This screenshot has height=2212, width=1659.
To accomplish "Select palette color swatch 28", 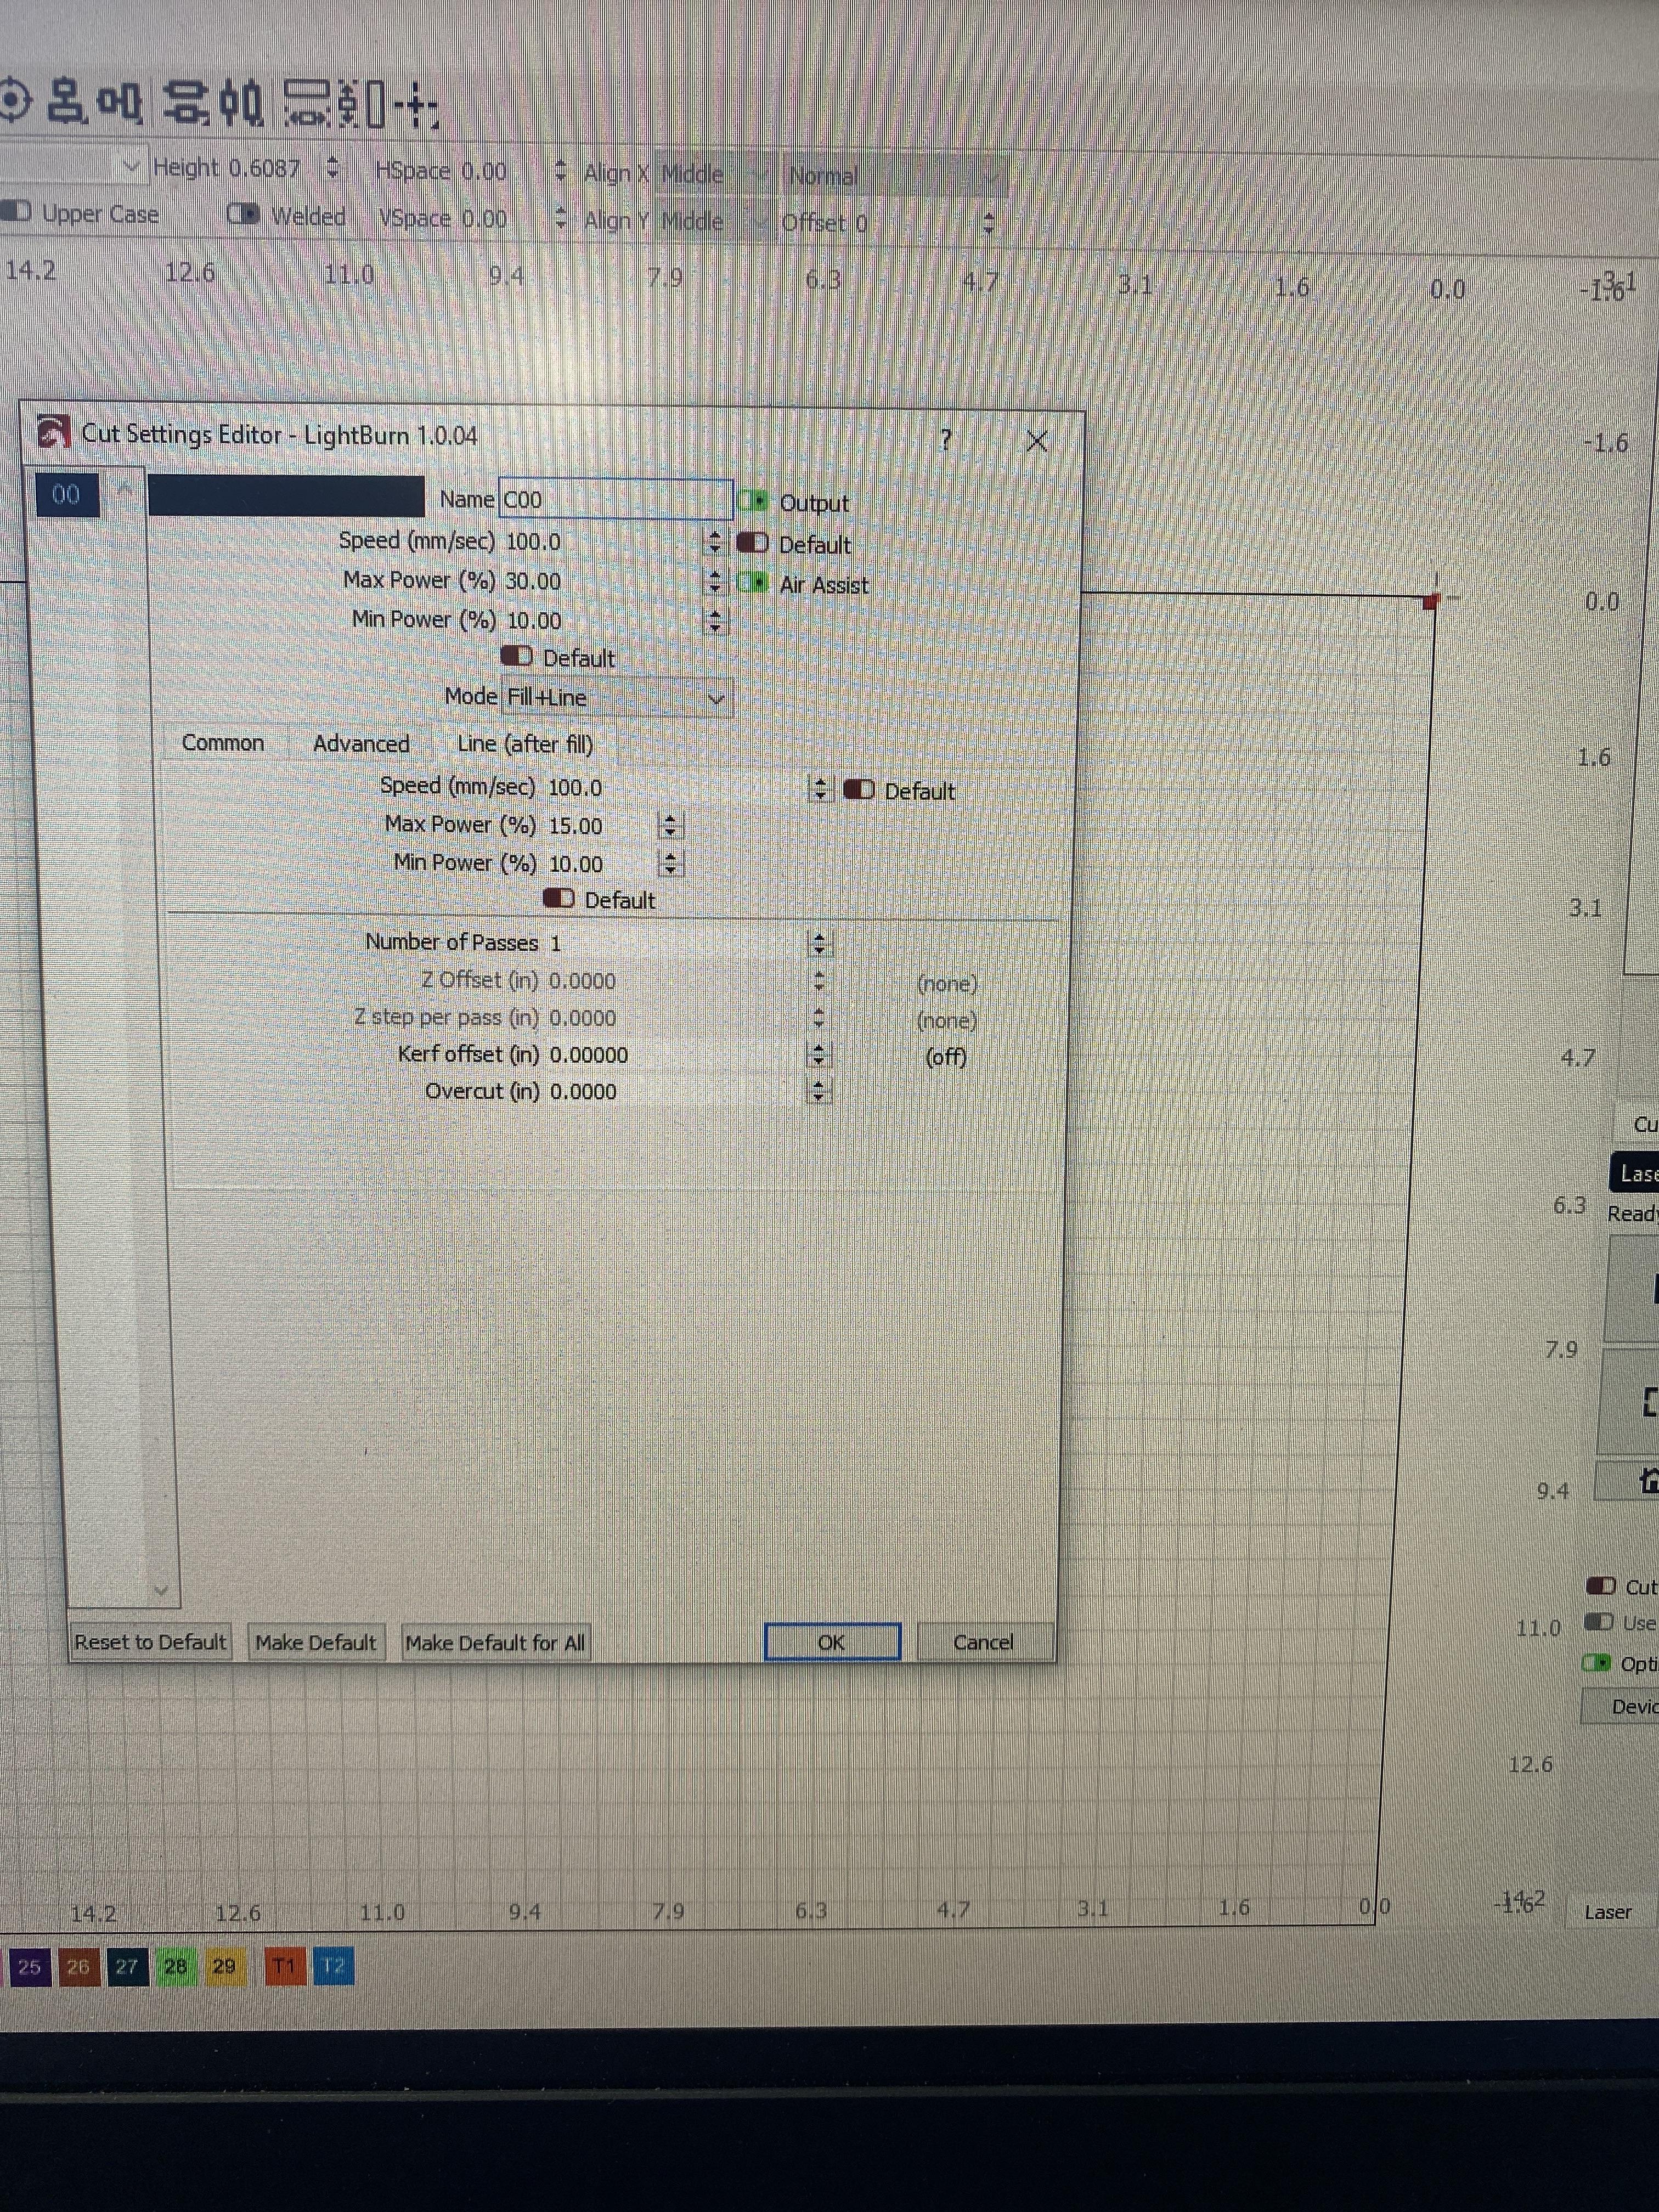I will (x=176, y=1966).
